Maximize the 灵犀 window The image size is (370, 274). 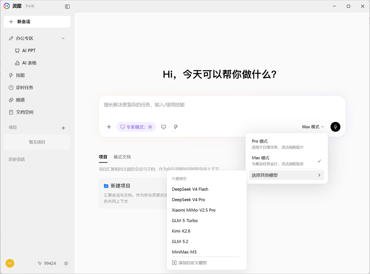(348, 6)
